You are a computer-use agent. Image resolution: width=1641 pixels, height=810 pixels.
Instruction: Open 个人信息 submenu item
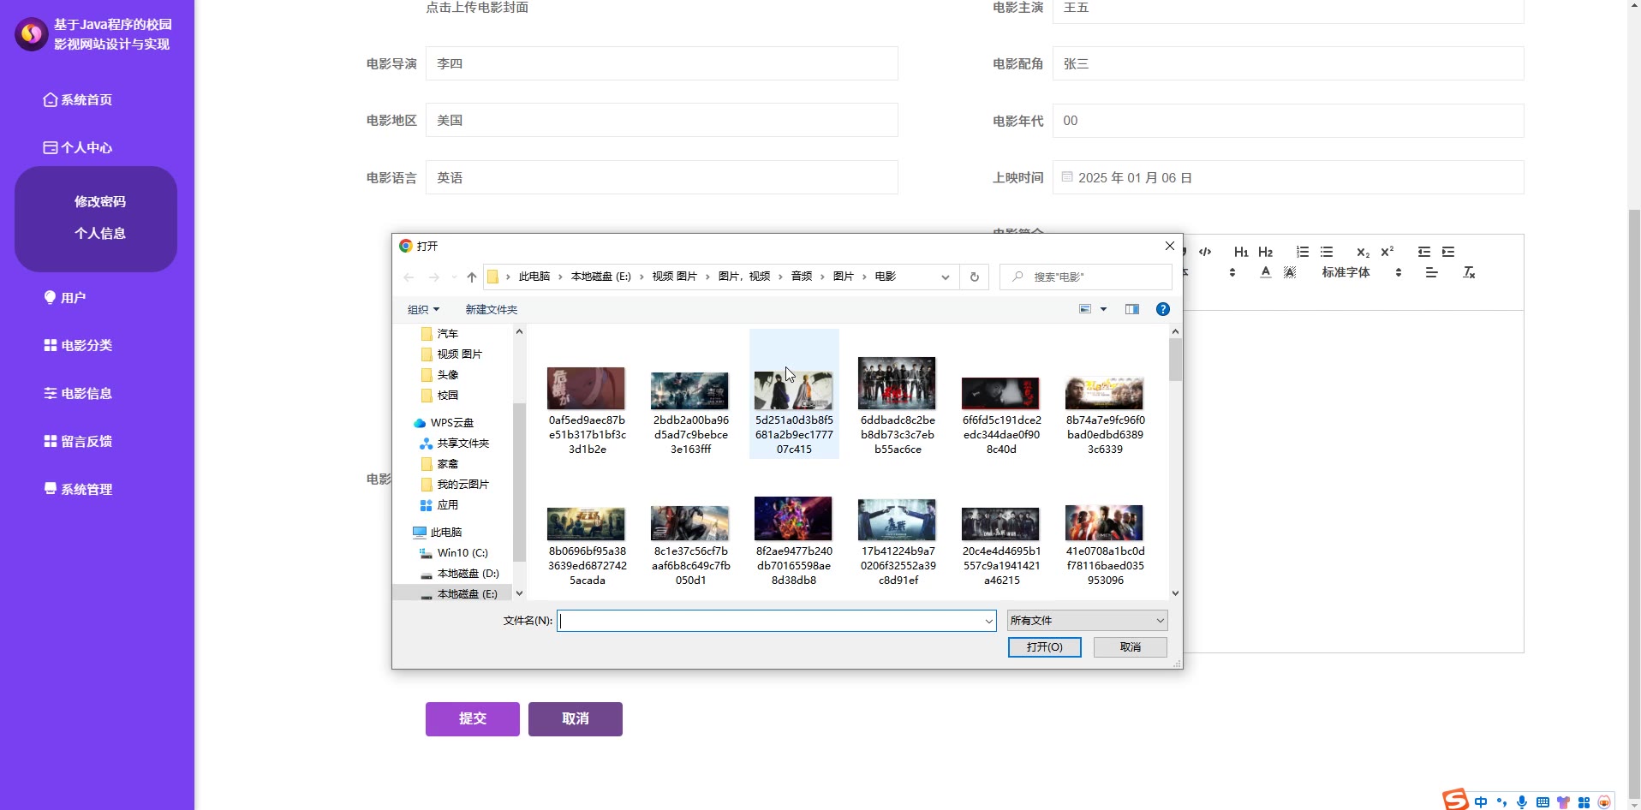click(x=100, y=233)
